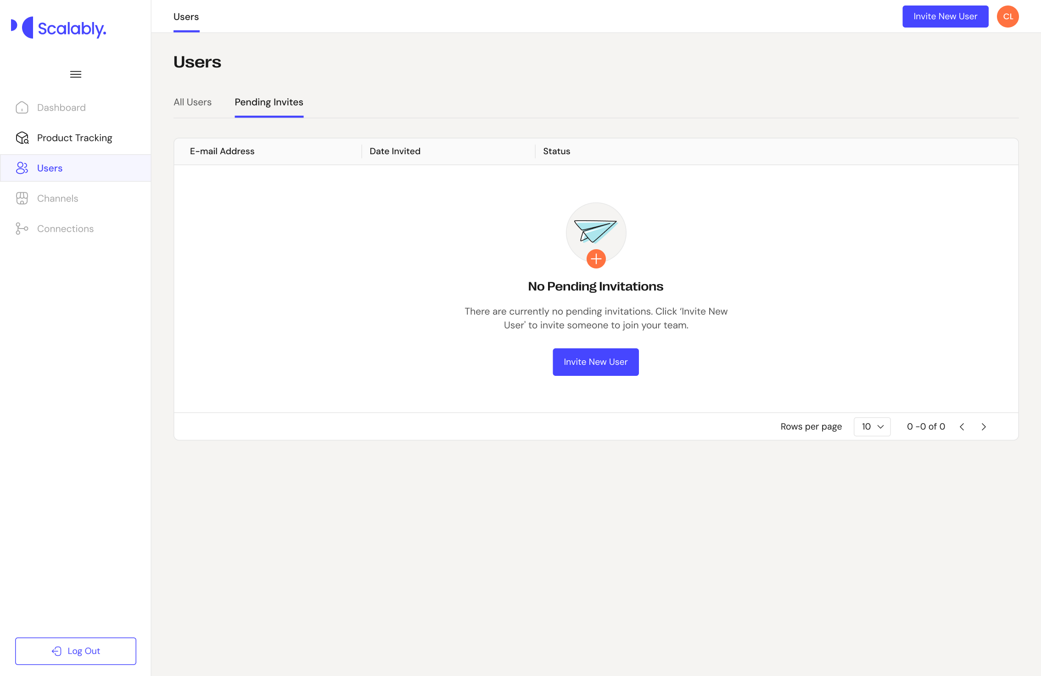Click the paper plane illustration
This screenshot has height=676, width=1041.
pyautogui.click(x=595, y=230)
